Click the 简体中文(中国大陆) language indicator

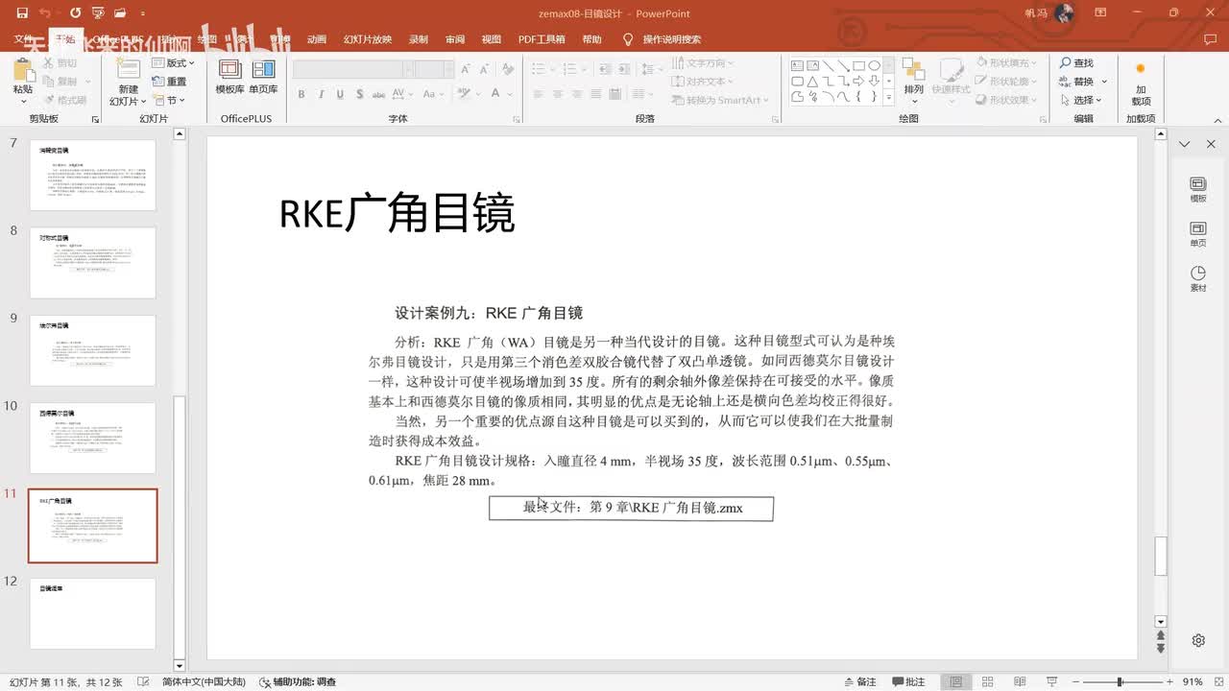204,681
